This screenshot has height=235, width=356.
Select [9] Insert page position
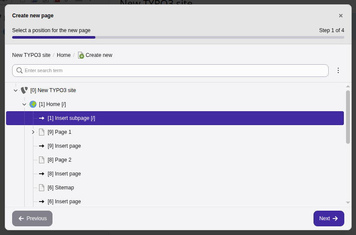click(x=175, y=146)
